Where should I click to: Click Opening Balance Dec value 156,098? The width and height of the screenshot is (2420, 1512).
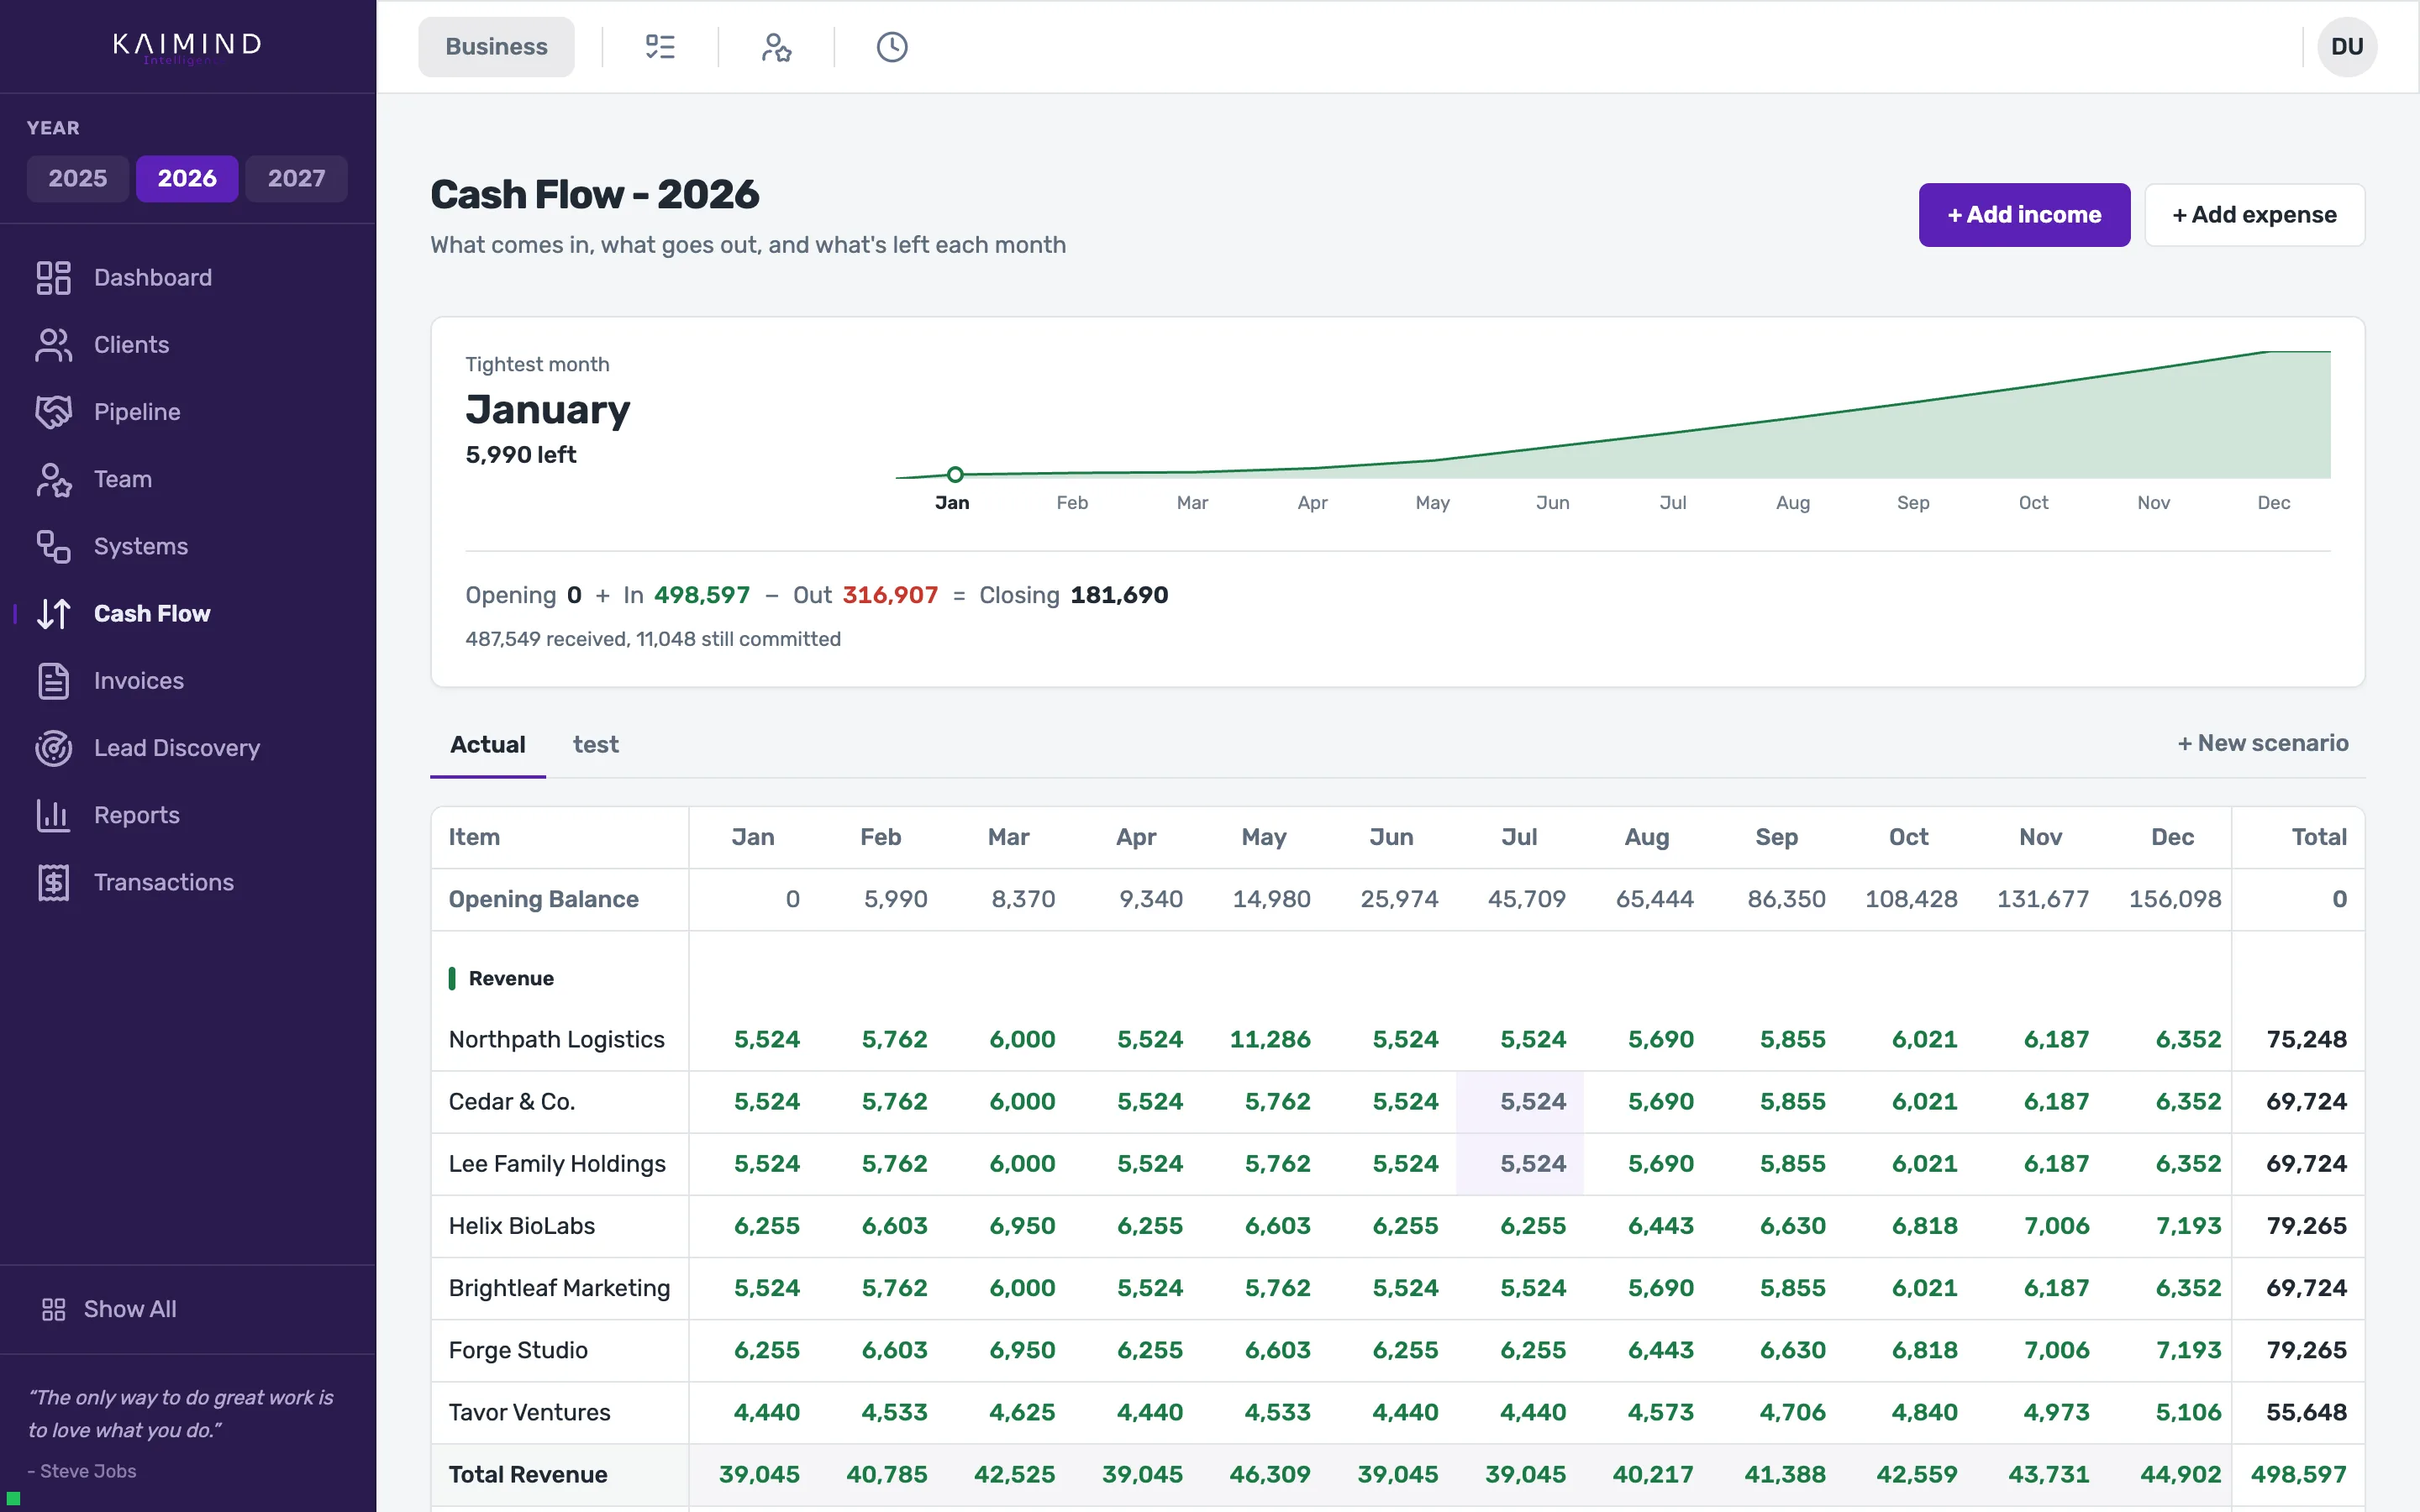point(2175,899)
